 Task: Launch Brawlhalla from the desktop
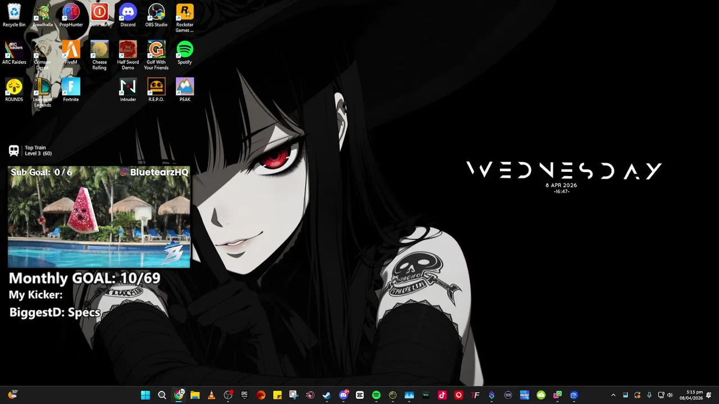pos(43,15)
